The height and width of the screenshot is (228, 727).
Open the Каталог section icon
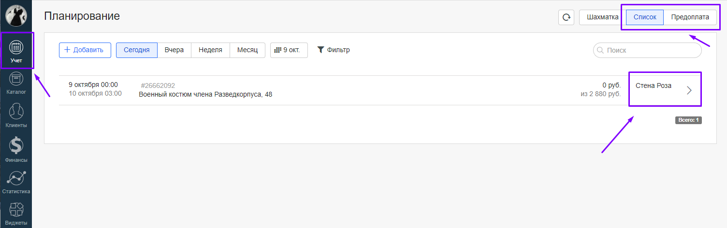click(16, 80)
